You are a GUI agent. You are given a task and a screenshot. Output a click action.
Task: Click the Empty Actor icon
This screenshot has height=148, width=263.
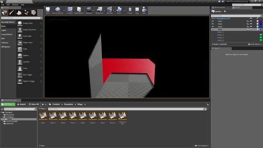click(x=20, y=23)
